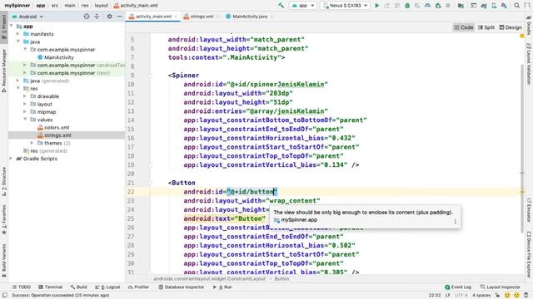Open the Event Log

[458, 287]
